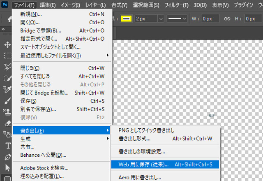This screenshot has width=263, height=181.
Task: Choose 開く(O)... menu entry
Action: tap(62, 22)
